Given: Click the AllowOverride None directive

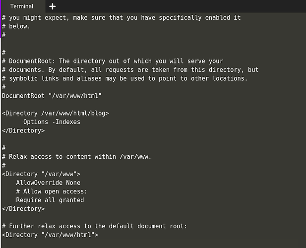Looking at the screenshot, I should (48, 183).
